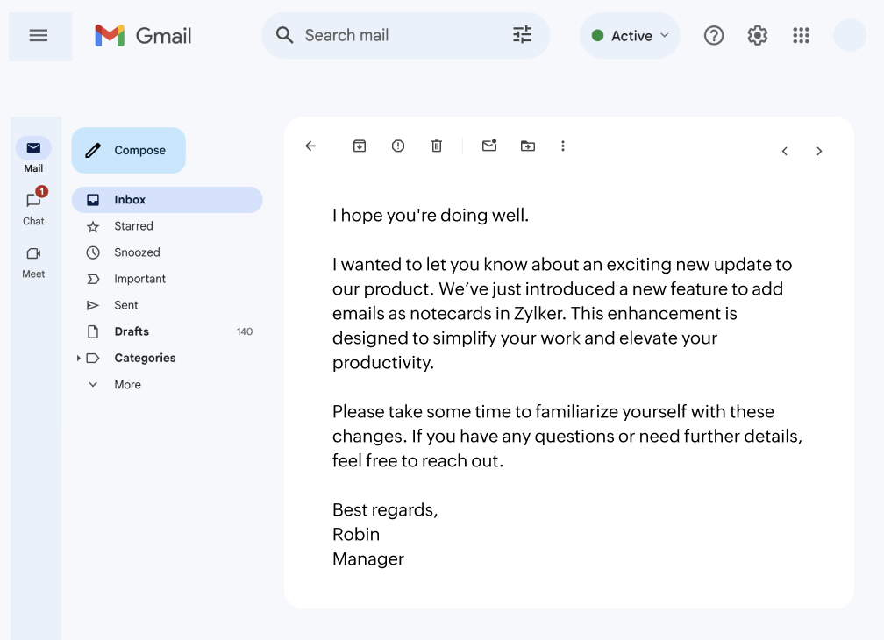Screen dimensions: 884x640
Task: Open Settings gear icon
Action: coord(758,35)
